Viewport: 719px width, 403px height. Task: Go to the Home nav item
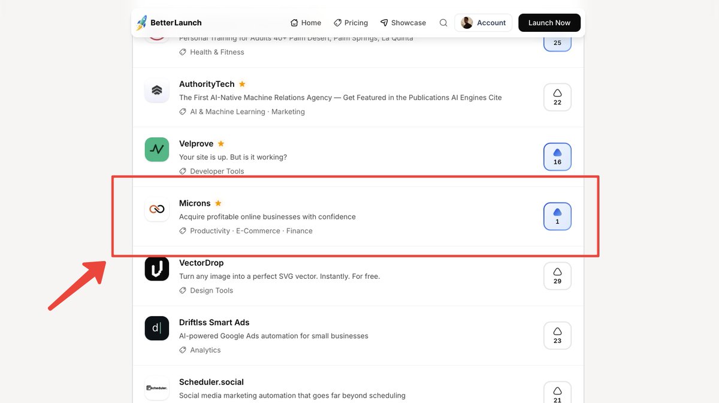pos(306,23)
